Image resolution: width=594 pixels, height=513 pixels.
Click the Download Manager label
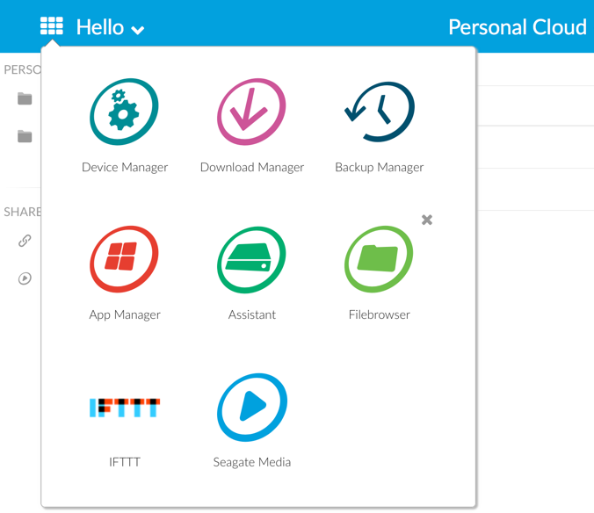click(252, 168)
